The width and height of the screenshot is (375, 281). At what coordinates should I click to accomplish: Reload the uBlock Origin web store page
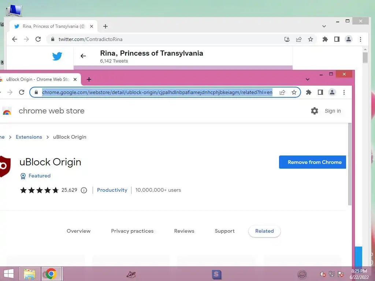22,92
